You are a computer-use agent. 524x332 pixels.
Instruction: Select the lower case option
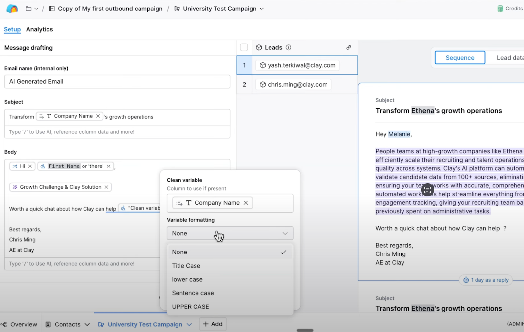tap(230, 279)
